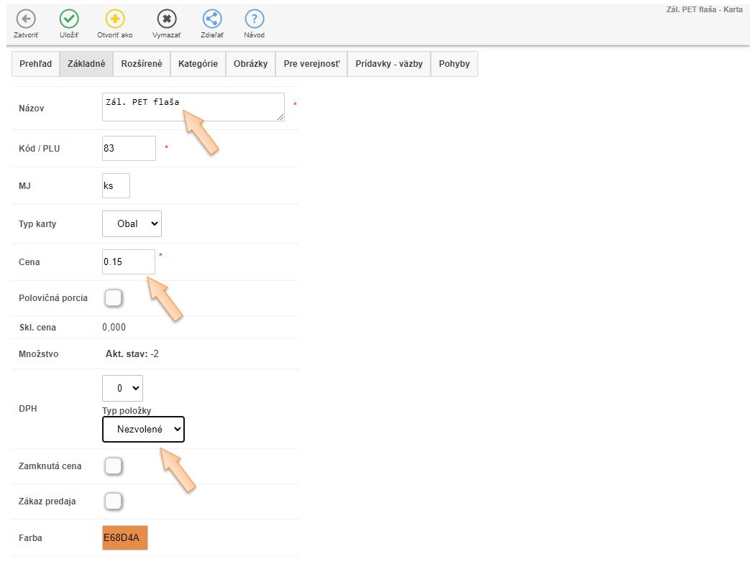Share the card via the Zdieľať icon
Image resolution: width=755 pixels, height=564 pixels.
coord(211,19)
